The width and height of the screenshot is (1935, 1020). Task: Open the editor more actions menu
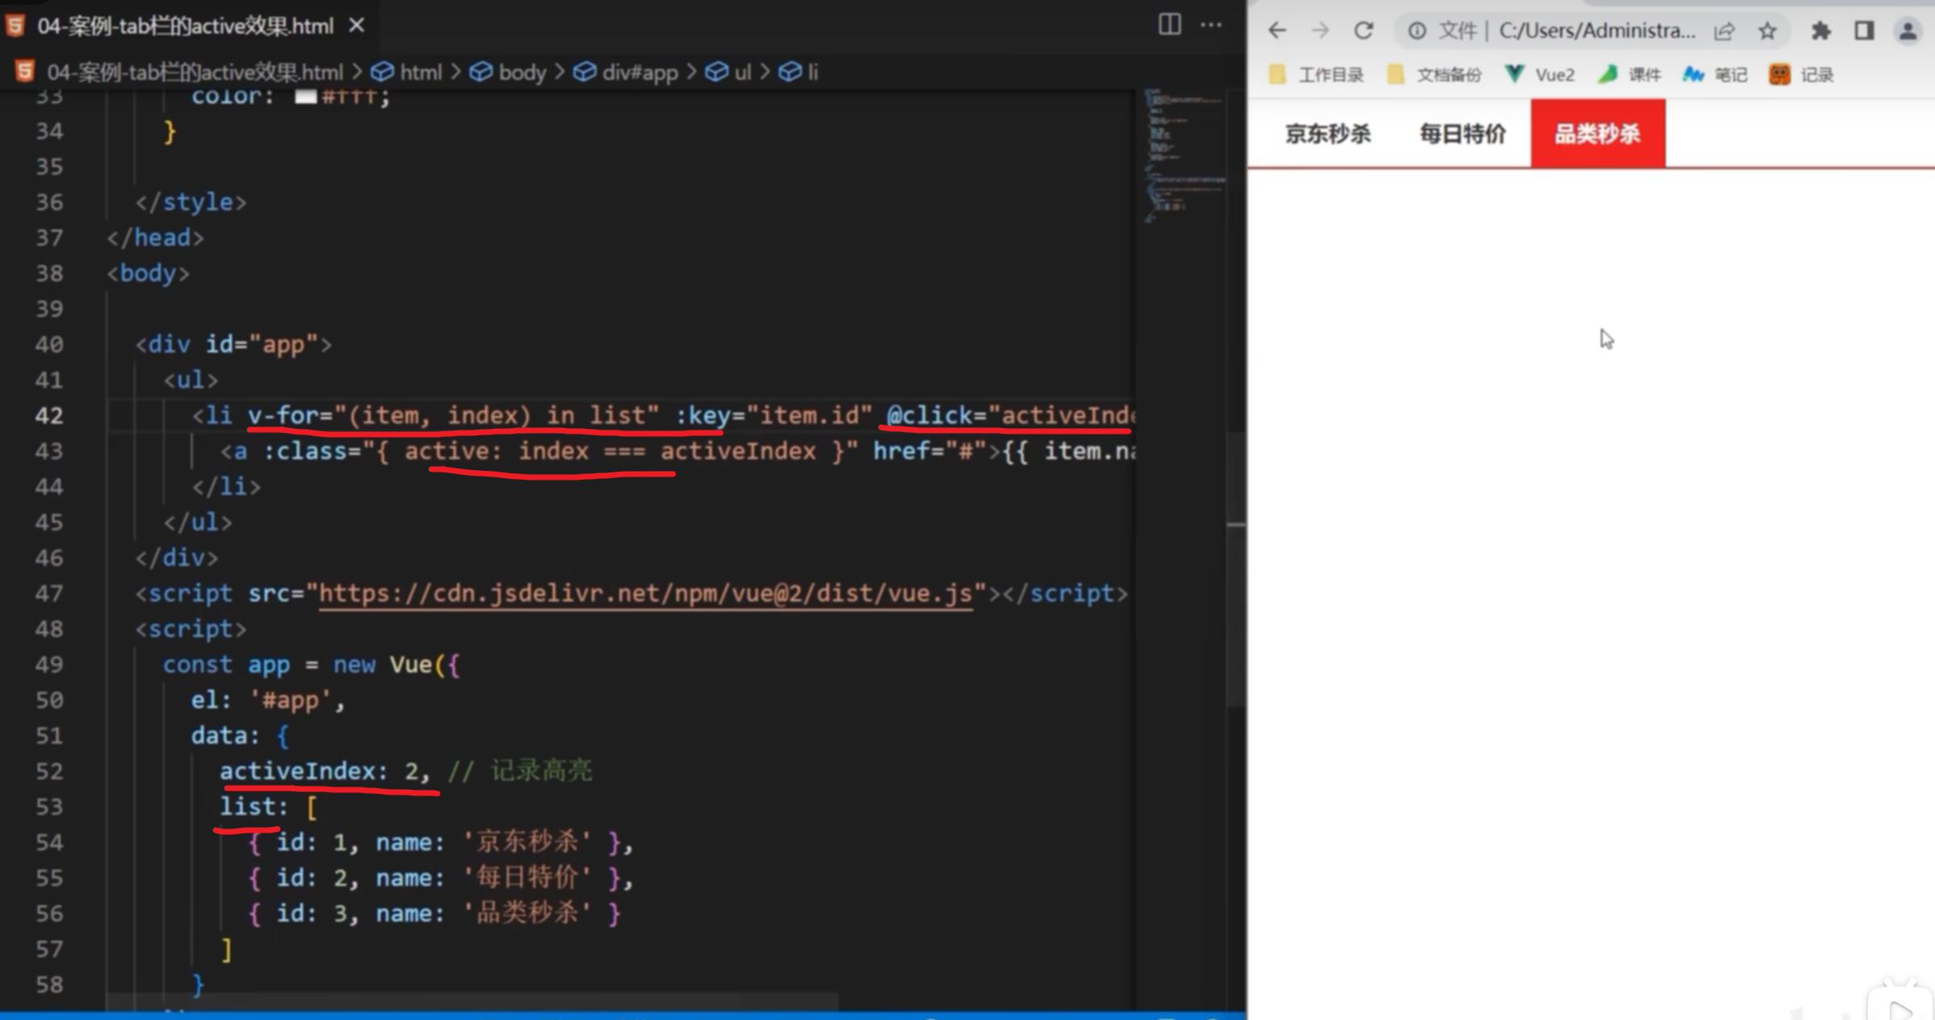(x=1211, y=25)
